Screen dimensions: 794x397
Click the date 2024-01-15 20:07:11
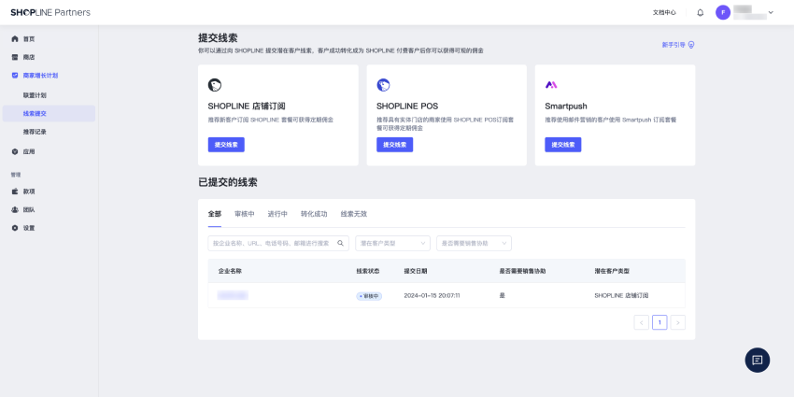(432, 296)
